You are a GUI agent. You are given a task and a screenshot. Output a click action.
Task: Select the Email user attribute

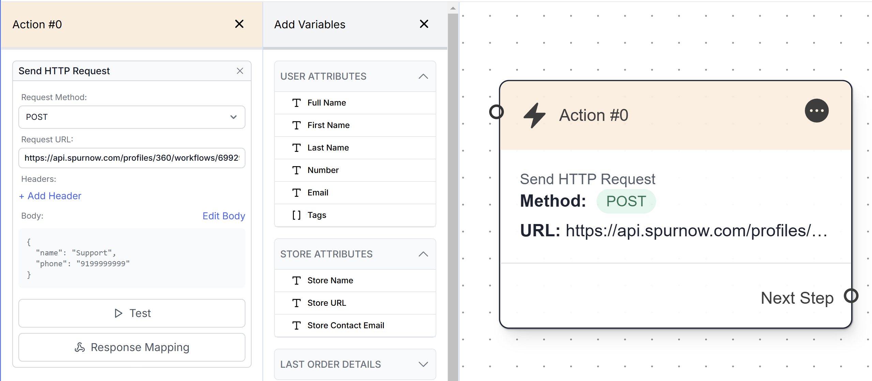coord(318,193)
